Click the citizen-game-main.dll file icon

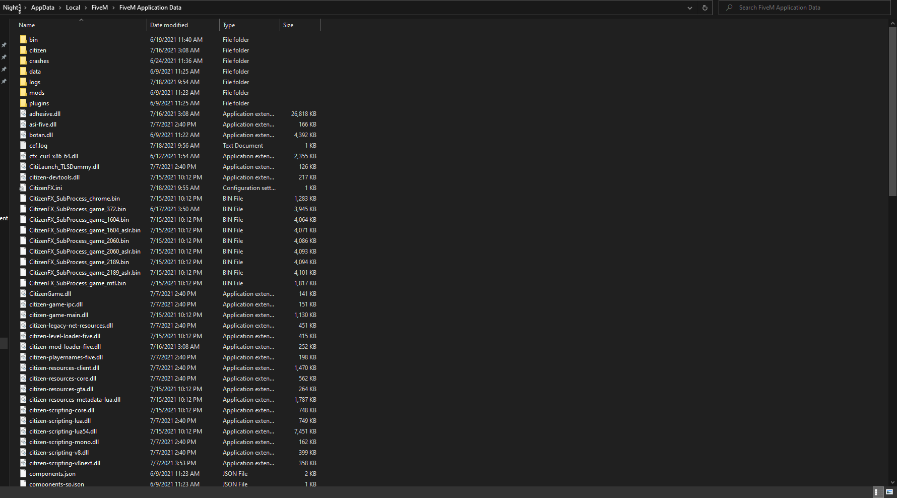pyautogui.click(x=23, y=315)
